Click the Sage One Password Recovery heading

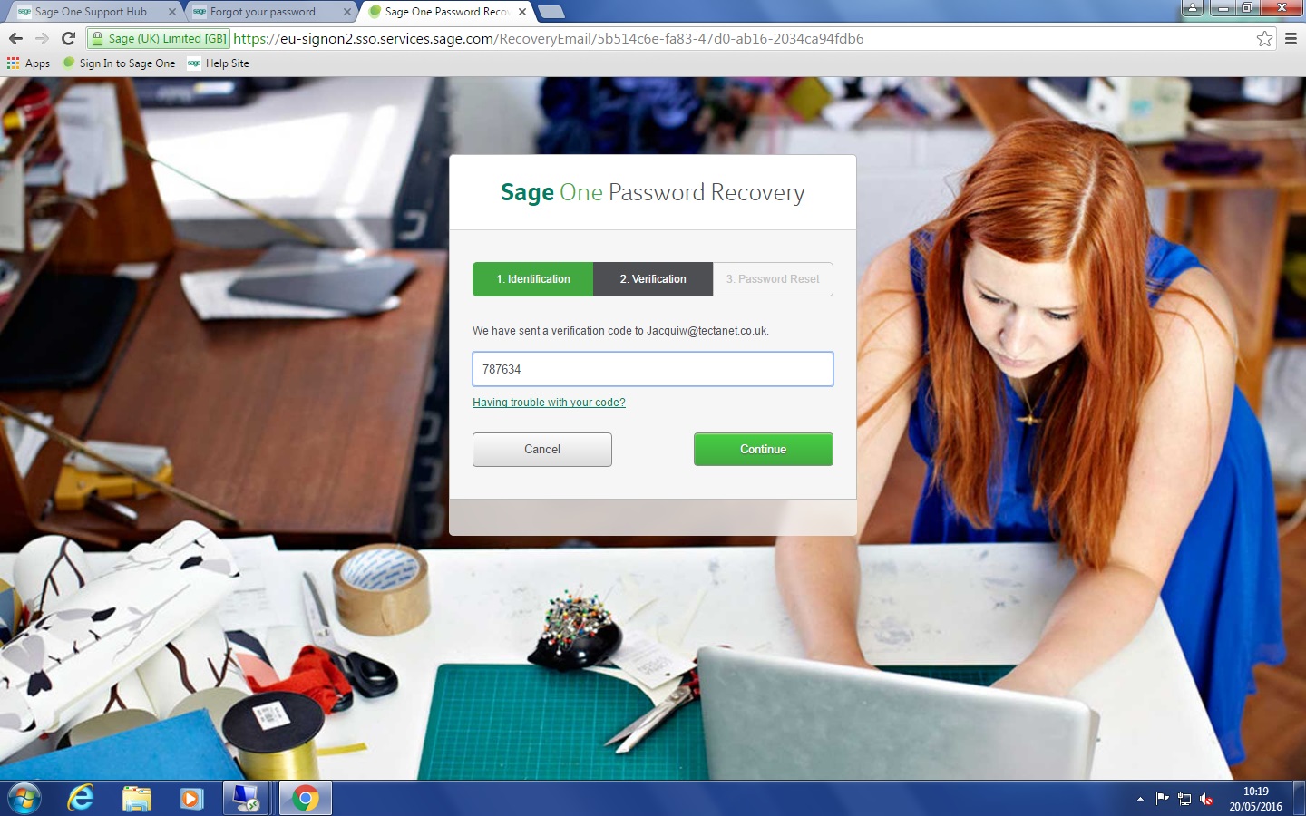point(653,192)
